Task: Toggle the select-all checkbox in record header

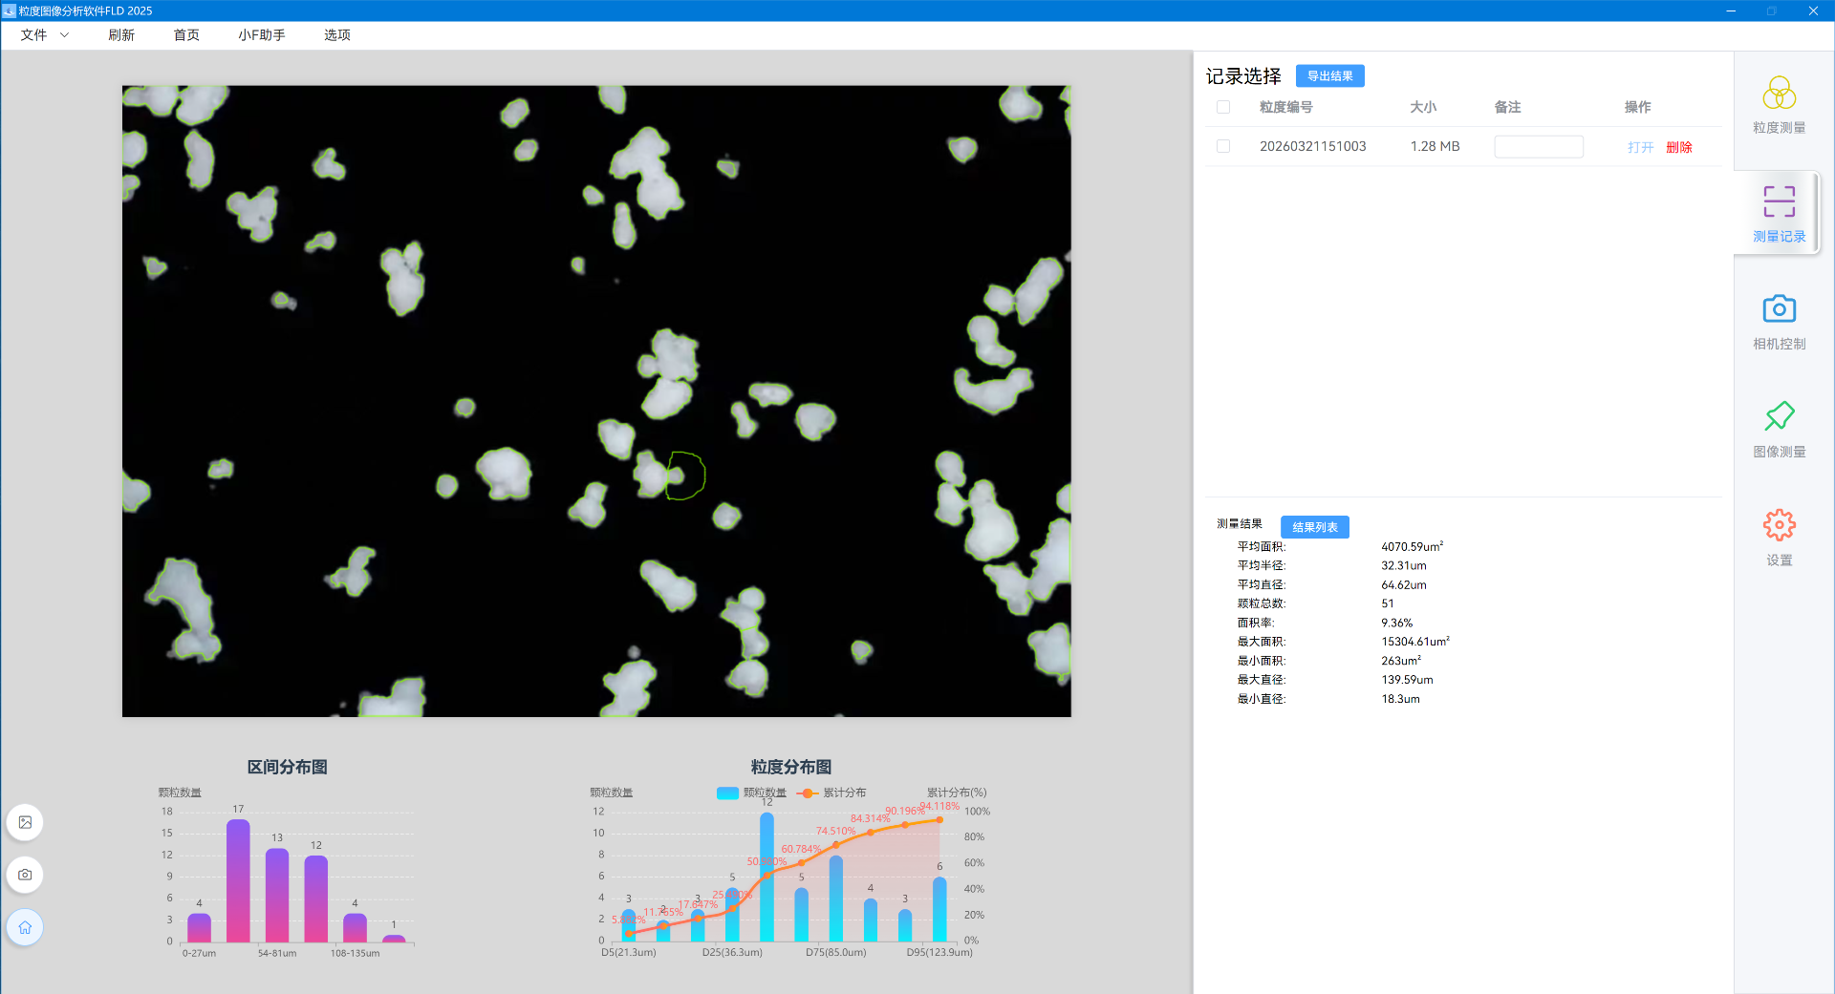Action: (1223, 107)
